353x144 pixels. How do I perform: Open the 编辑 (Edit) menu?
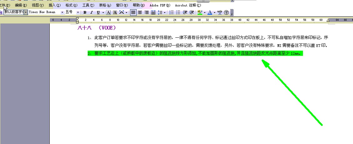(x=21, y=5)
